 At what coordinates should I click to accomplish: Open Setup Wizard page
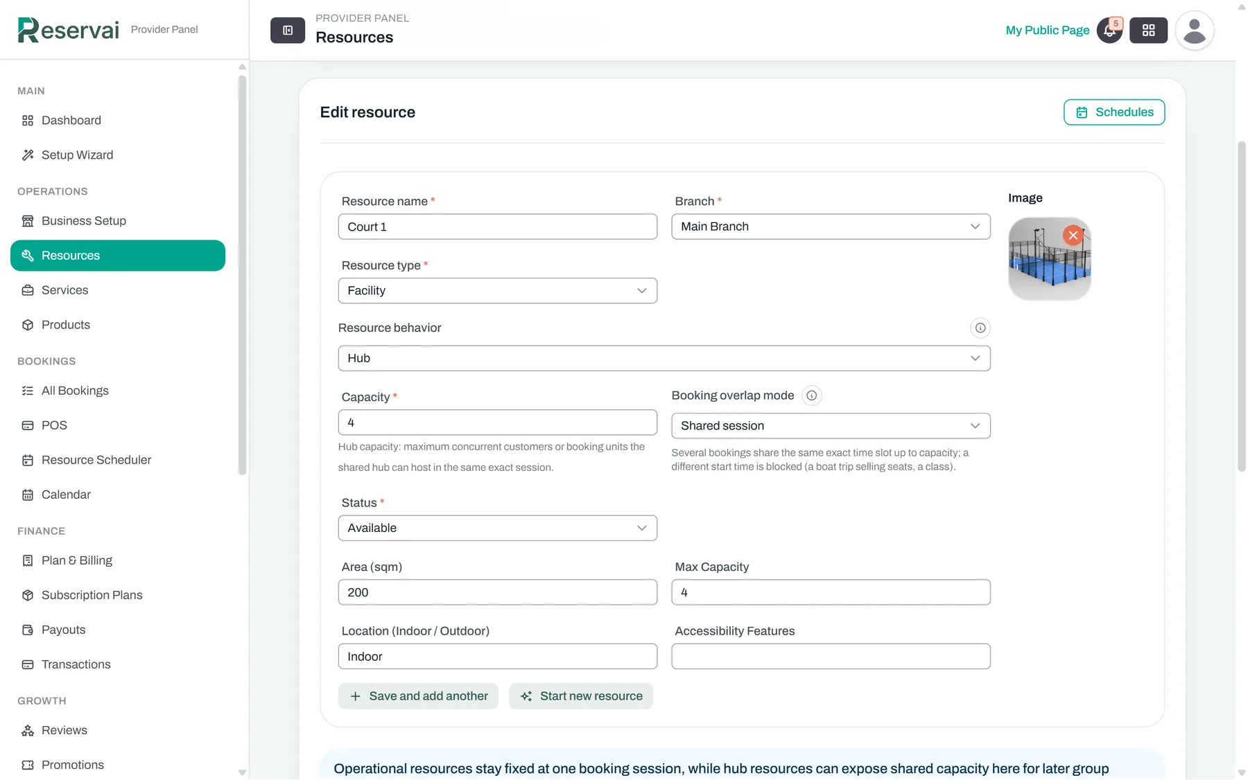pyautogui.click(x=118, y=155)
